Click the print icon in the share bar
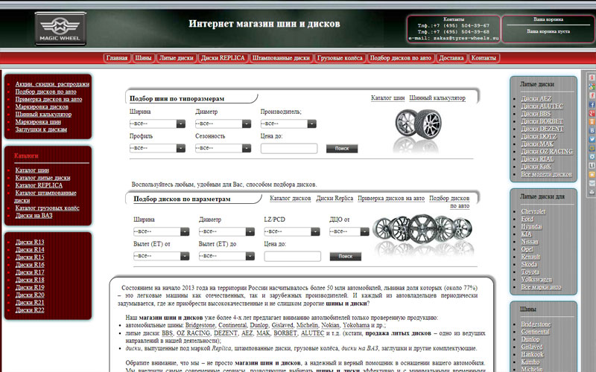Image resolution: width=596 pixels, height=372 pixels. tap(592, 192)
